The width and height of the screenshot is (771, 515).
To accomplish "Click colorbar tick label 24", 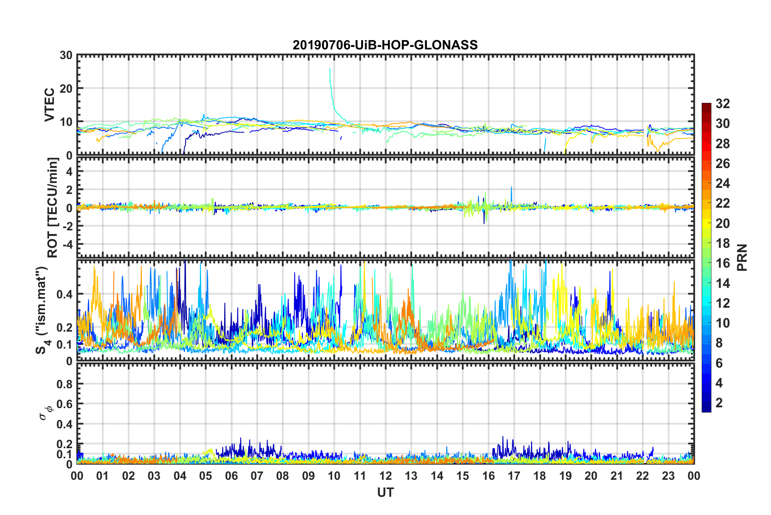I will pyautogui.click(x=723, y=183).
